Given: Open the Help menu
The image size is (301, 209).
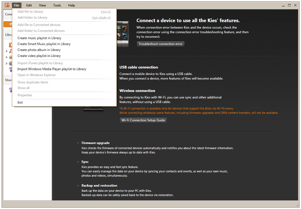Looking at the screenshot, I should pos(72,5).
